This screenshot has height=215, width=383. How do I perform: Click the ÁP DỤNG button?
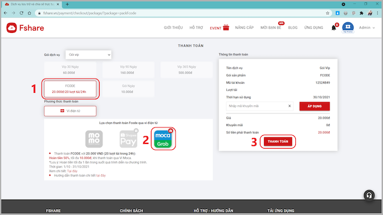coord(315,106)
